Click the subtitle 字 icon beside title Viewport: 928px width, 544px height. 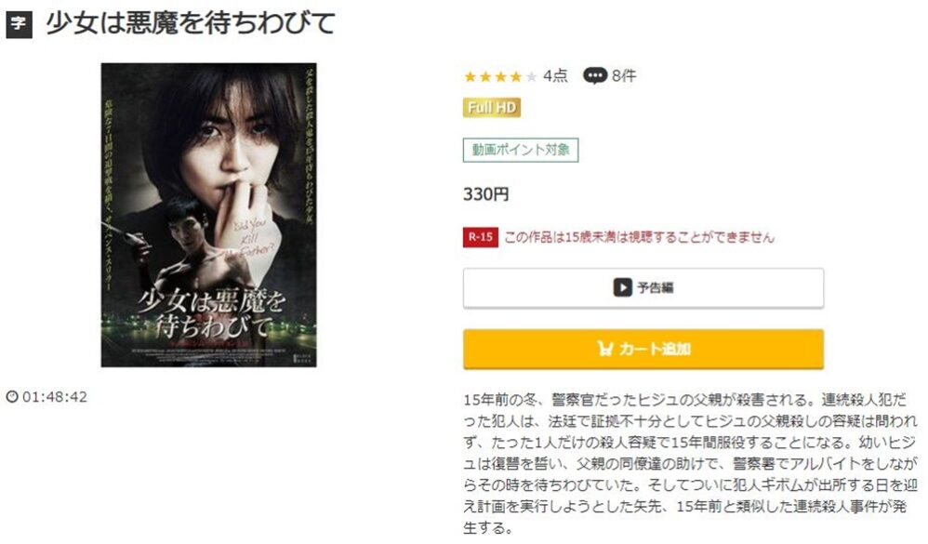[19, 24]
